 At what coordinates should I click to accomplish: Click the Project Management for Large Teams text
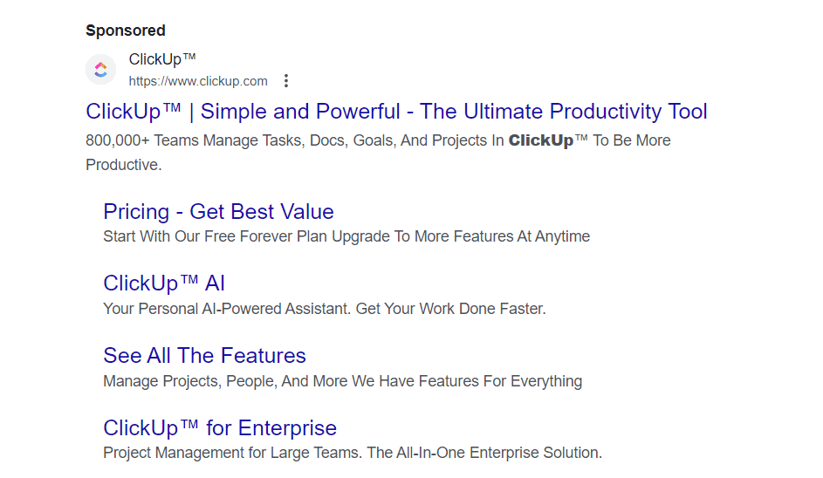click(232, 453)
